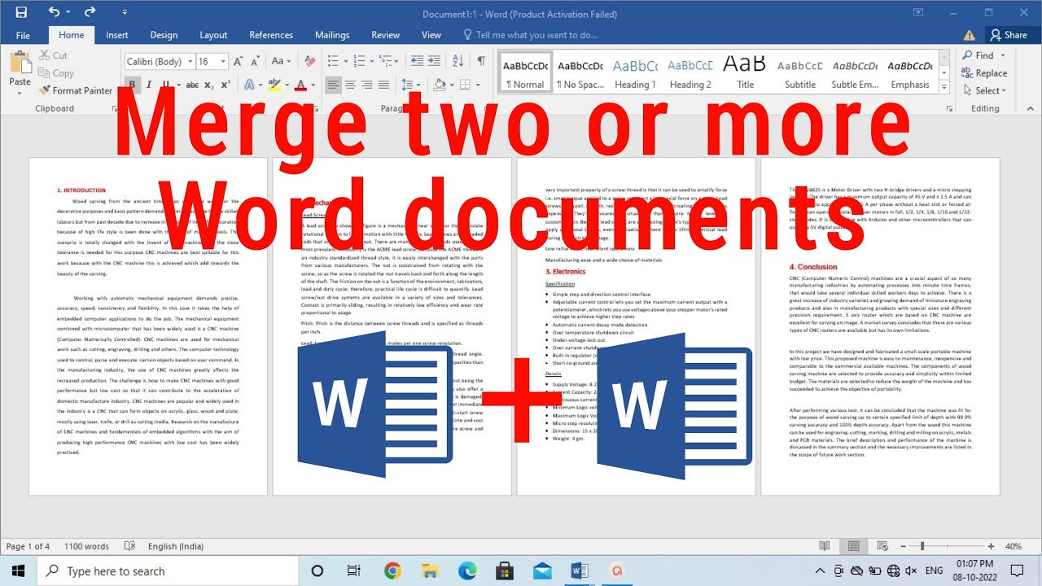
Task: Shrink font size with the smaller A icon
Action: coord(256,61)
